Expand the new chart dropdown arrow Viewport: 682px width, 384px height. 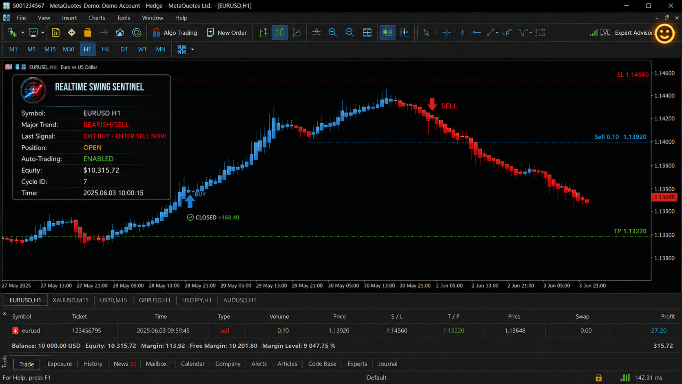coord(22,33)
